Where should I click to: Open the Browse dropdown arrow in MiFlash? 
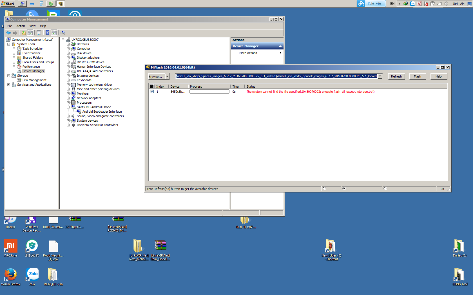167,76
